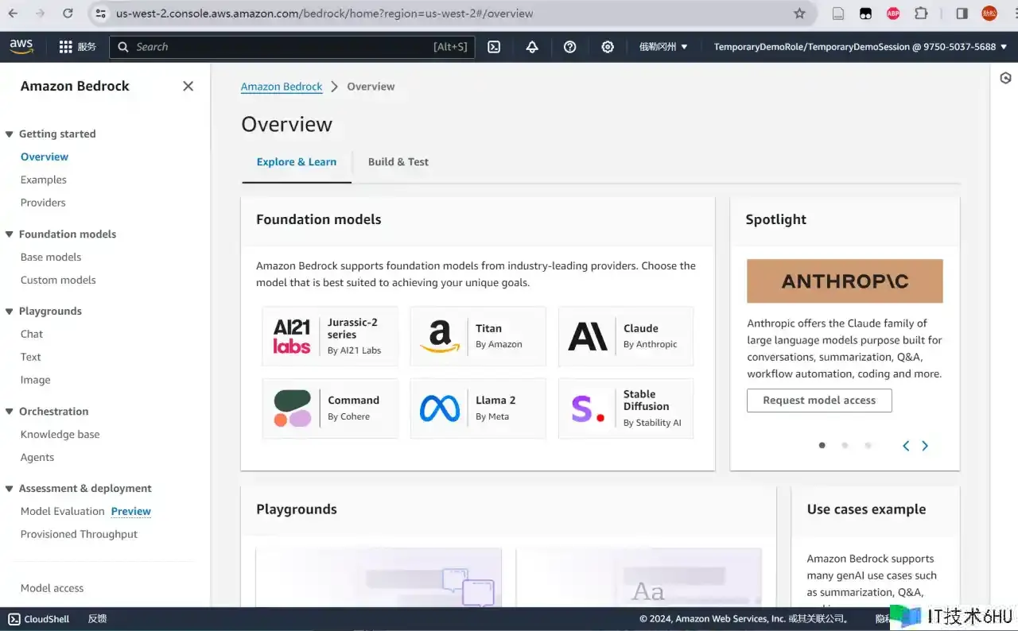Reload the browser page
This screenshot has height=631, width=1018.
68,14
